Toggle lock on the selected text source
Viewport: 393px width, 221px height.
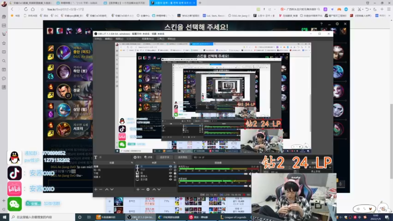tap(175, 166)
